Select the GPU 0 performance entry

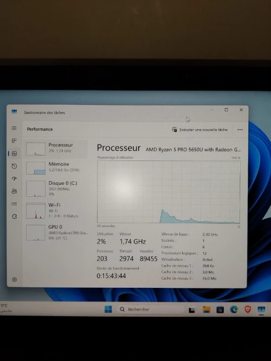pyautogui.click(x=57, y=233)
